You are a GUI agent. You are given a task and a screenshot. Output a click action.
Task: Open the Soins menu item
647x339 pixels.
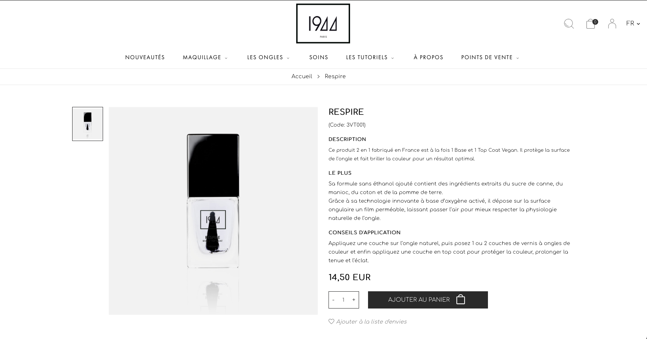tap(319, 57)
